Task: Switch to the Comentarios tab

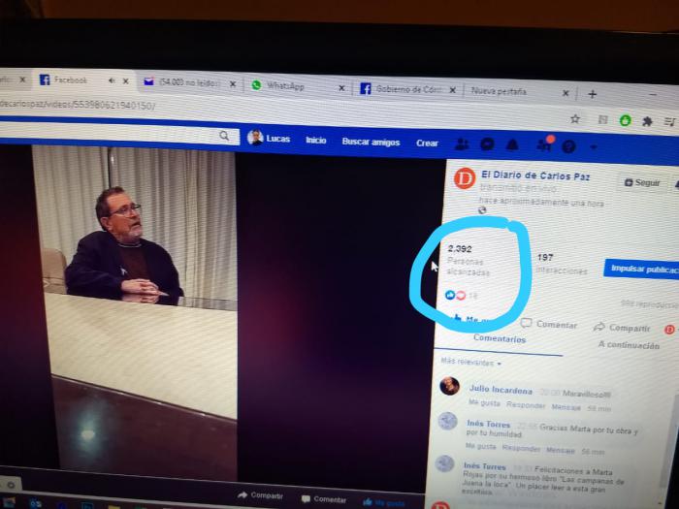Action: (500, 338)
